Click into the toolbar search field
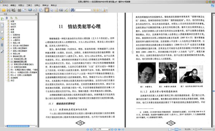 tap(83, 10)
